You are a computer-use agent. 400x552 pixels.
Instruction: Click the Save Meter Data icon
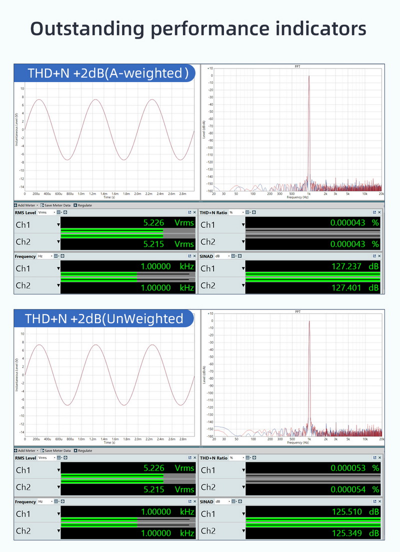(43, 205)
